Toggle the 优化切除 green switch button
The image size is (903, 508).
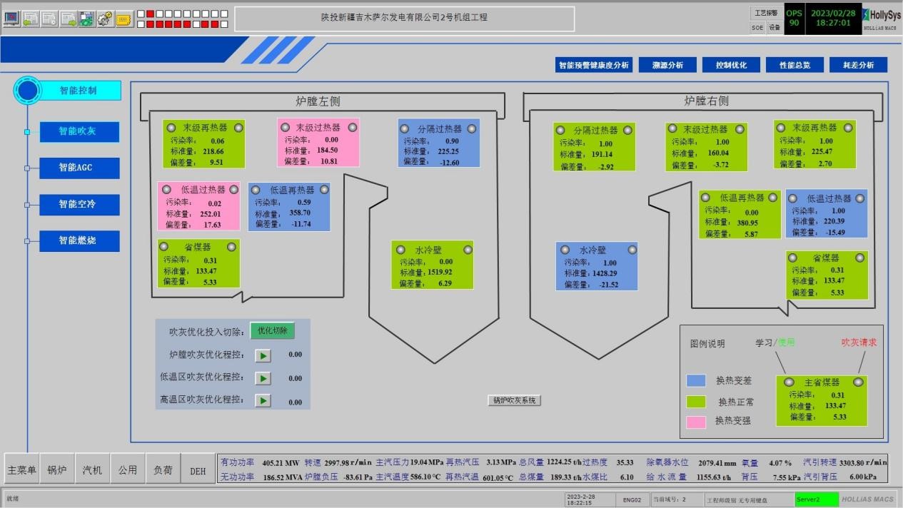[272, 331]
